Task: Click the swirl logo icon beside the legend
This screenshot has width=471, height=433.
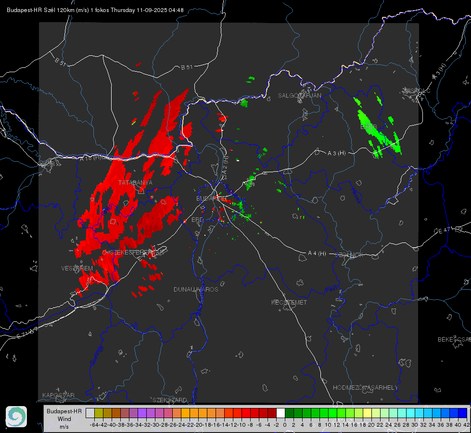Action: coord(16,417)
